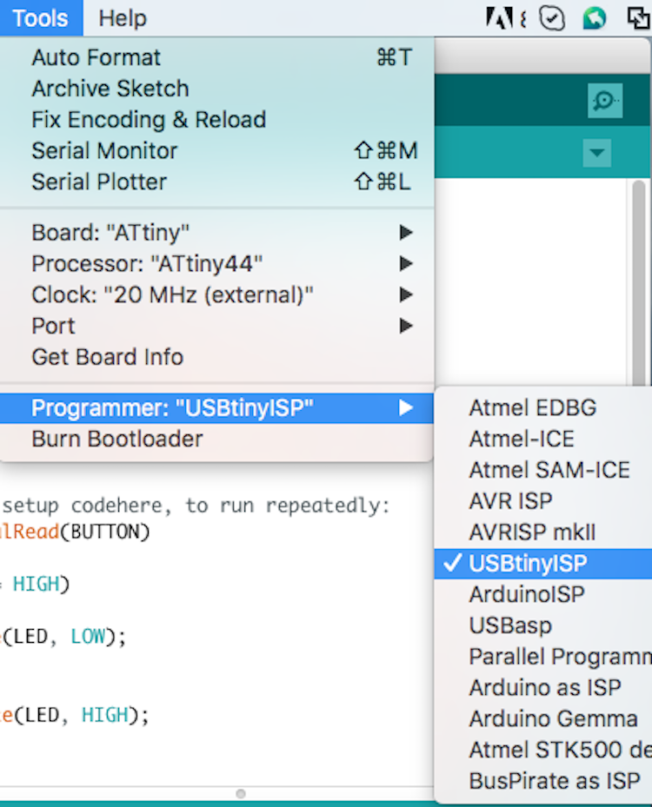
Task: Select BusPirate as ISP programmer
Action: (543, 781)
